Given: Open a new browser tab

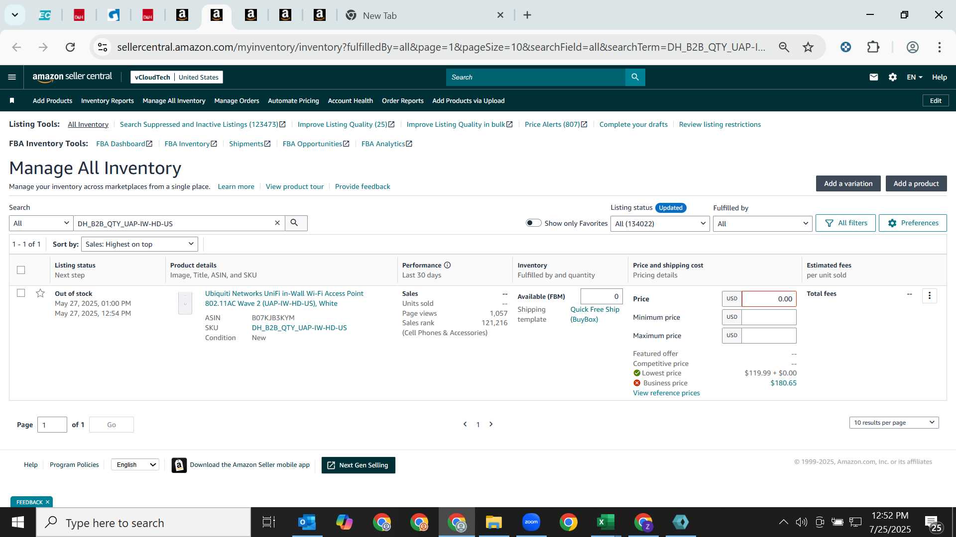Looking at the screenshot, I should coord(527,15).
